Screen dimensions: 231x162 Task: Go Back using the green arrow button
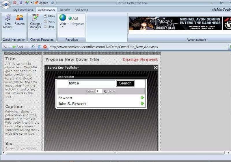tap(18, 47)
